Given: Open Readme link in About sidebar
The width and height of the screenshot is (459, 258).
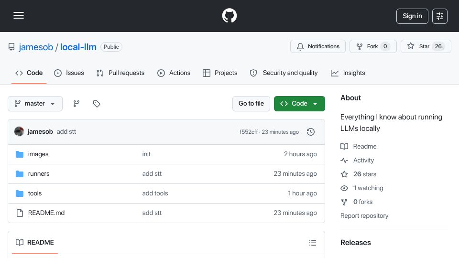Looking at the screenshot, I should (x=359, y=146).
